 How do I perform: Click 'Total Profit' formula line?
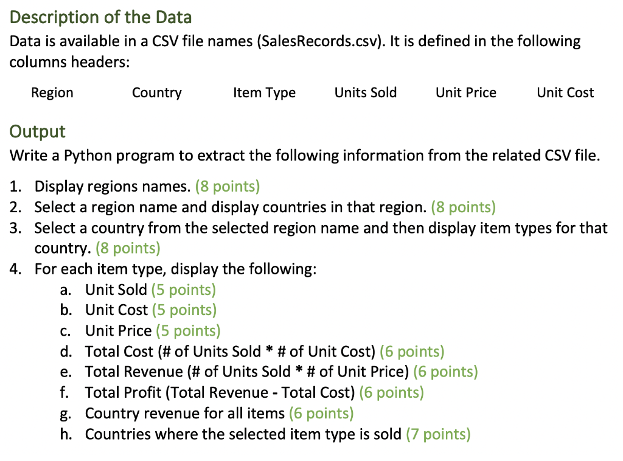[254, 393]
